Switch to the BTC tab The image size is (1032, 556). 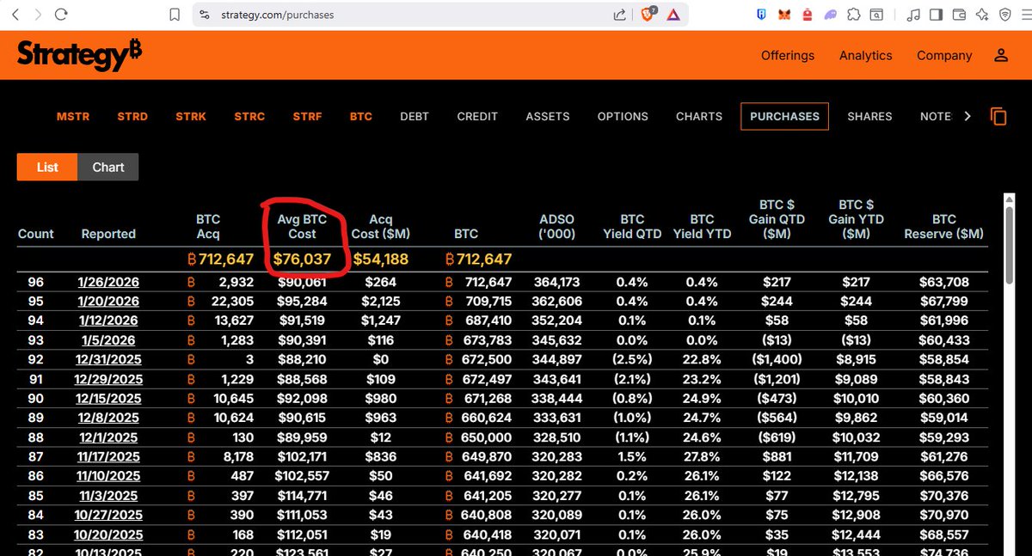pyautogui.click(x=361, y=116)
